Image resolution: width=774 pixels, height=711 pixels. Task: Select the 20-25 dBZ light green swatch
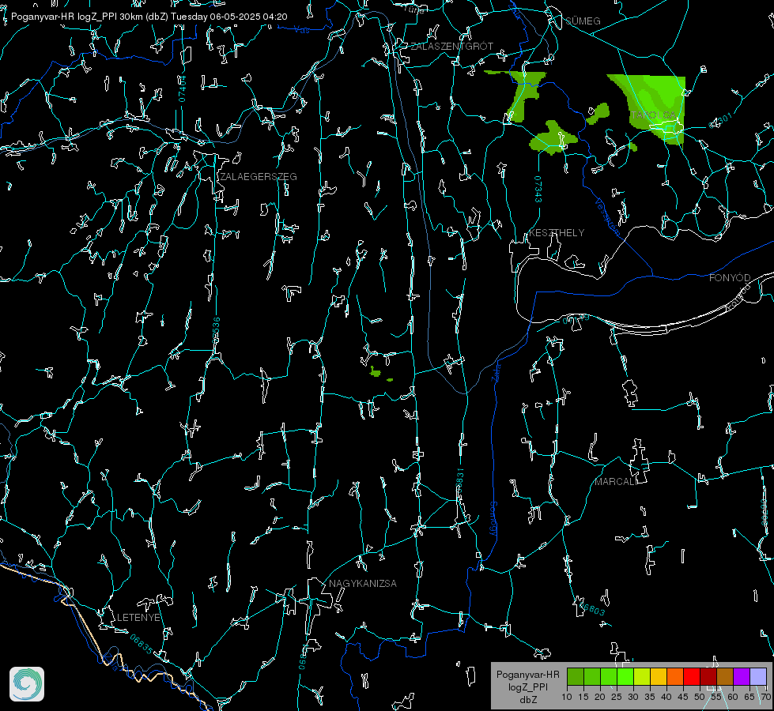pos(609,676)
